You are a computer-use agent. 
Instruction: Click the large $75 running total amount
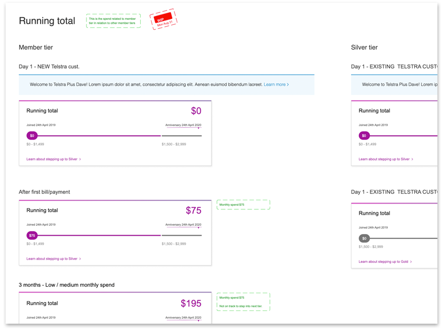tap(193, 211)
